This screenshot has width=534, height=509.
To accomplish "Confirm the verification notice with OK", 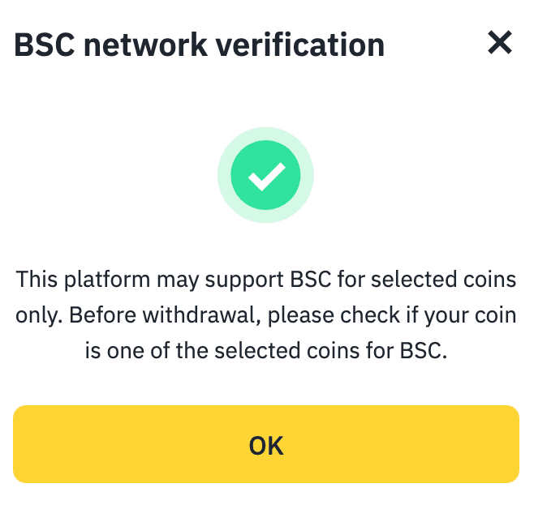I will (x=265, y=445).
